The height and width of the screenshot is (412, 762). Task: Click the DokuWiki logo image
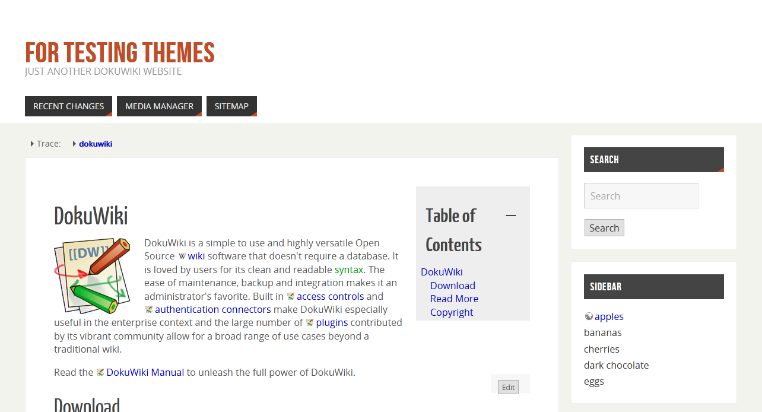(93, 275)
